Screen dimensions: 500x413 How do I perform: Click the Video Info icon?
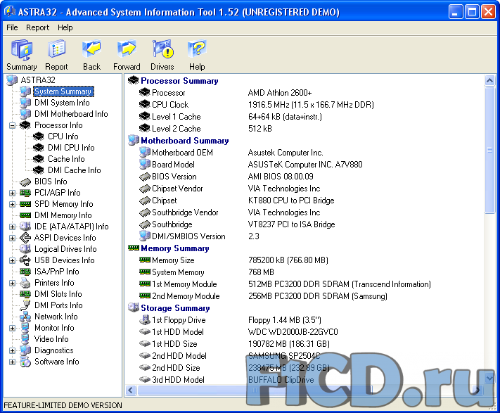point(25,339)
